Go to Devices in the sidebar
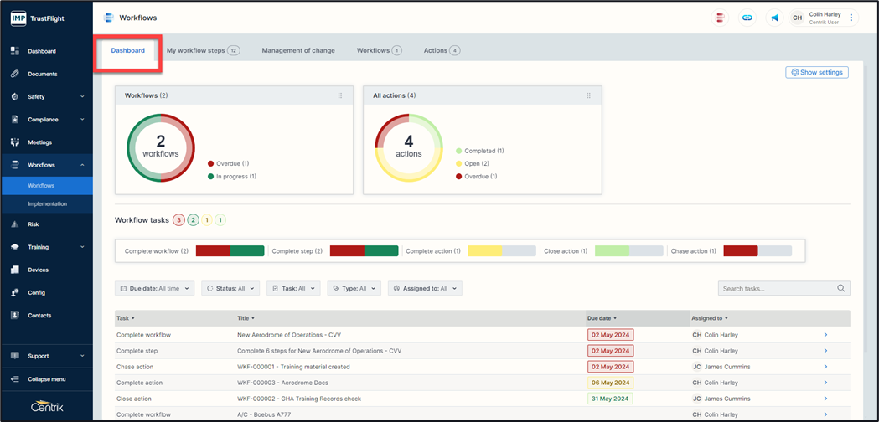 [38, 270]
